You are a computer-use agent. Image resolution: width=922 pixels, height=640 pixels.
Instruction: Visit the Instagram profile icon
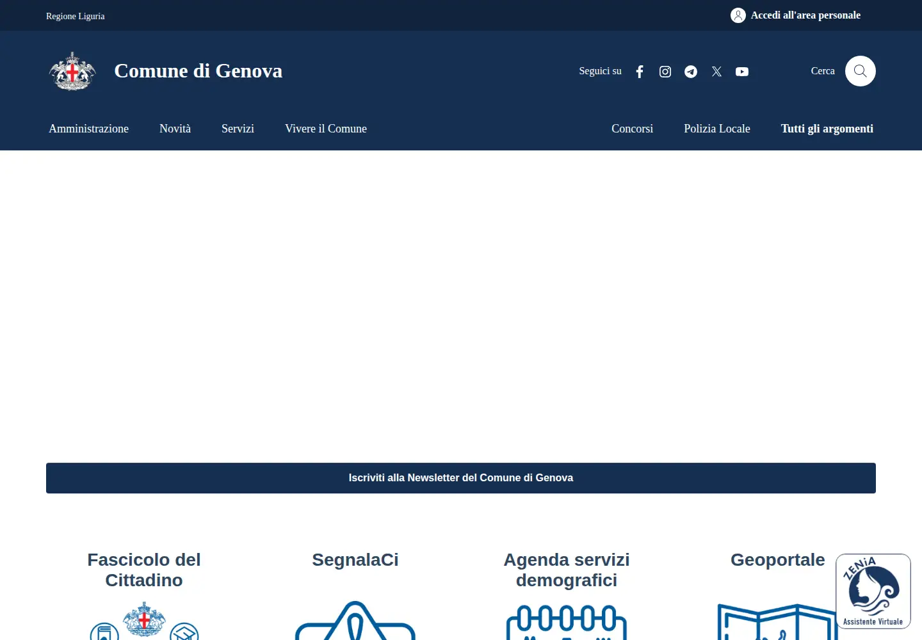(x=665, y=72)
